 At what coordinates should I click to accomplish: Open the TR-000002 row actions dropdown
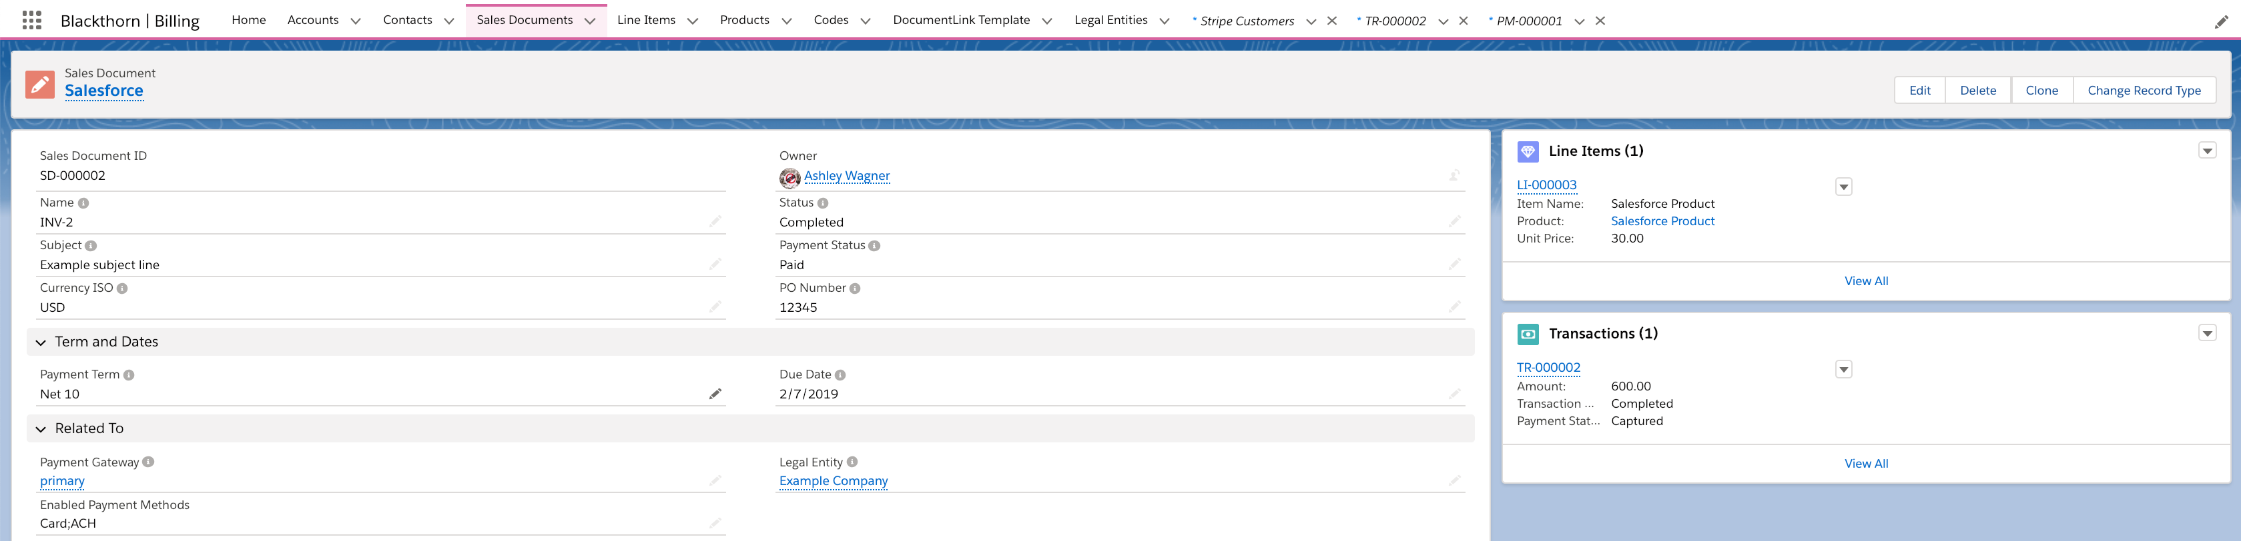click(x=1843, y=370)
